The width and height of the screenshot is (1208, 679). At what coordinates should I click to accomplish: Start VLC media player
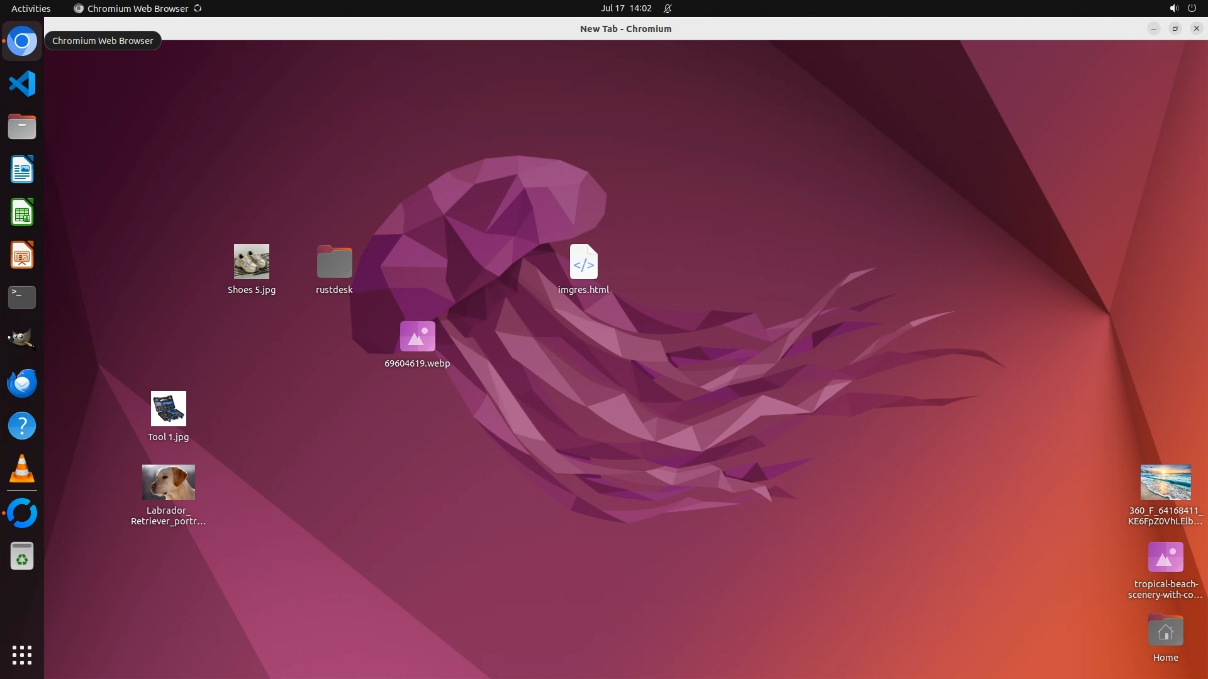(x=22, y=469)
